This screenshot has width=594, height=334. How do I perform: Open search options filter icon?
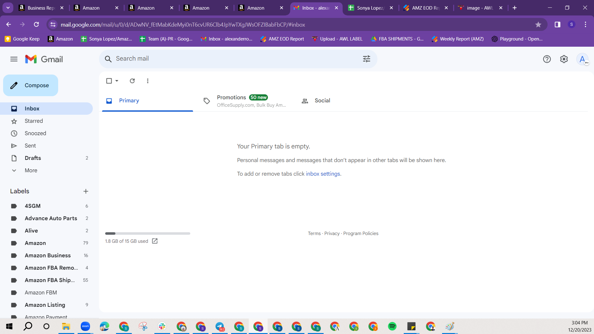[x=367, y=59]
